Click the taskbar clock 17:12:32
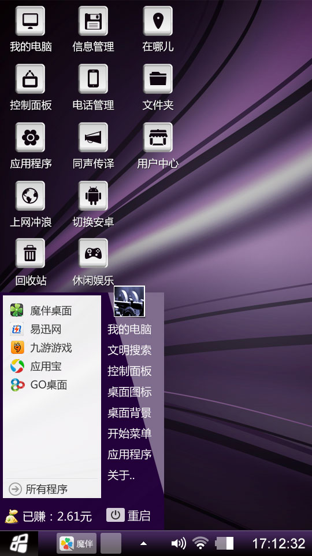Screen dimensions: 312x556 [278, 543]
